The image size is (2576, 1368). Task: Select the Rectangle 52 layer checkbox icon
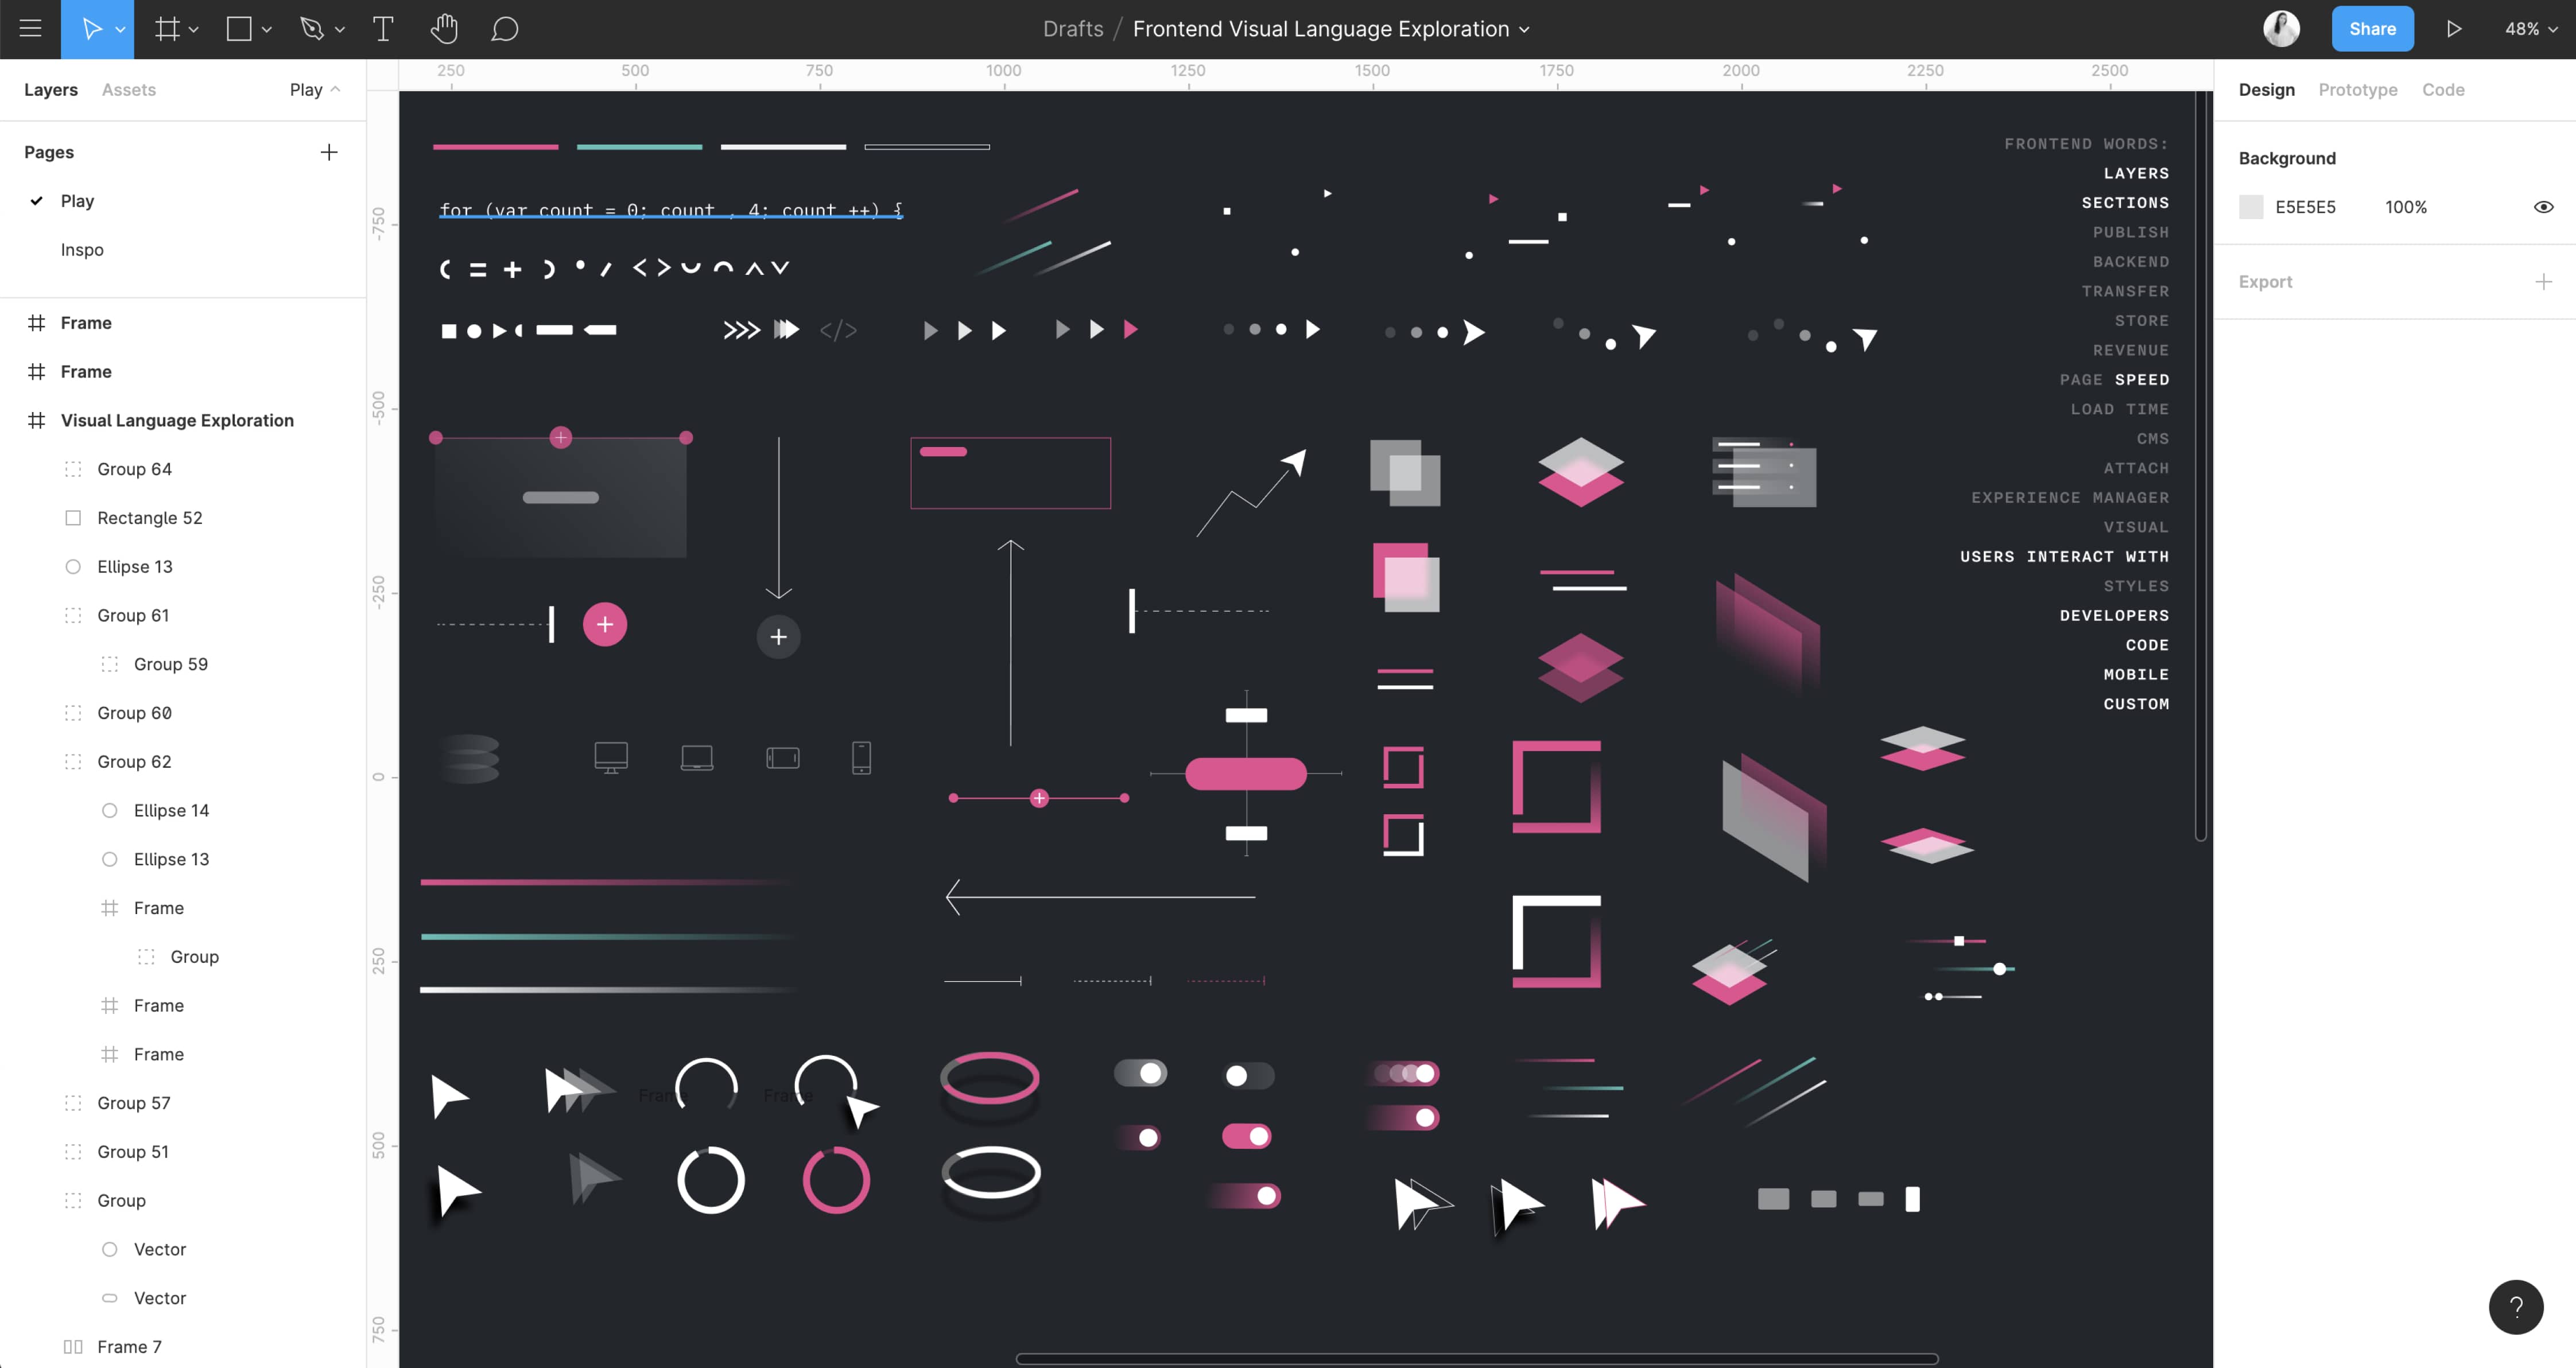72,517
